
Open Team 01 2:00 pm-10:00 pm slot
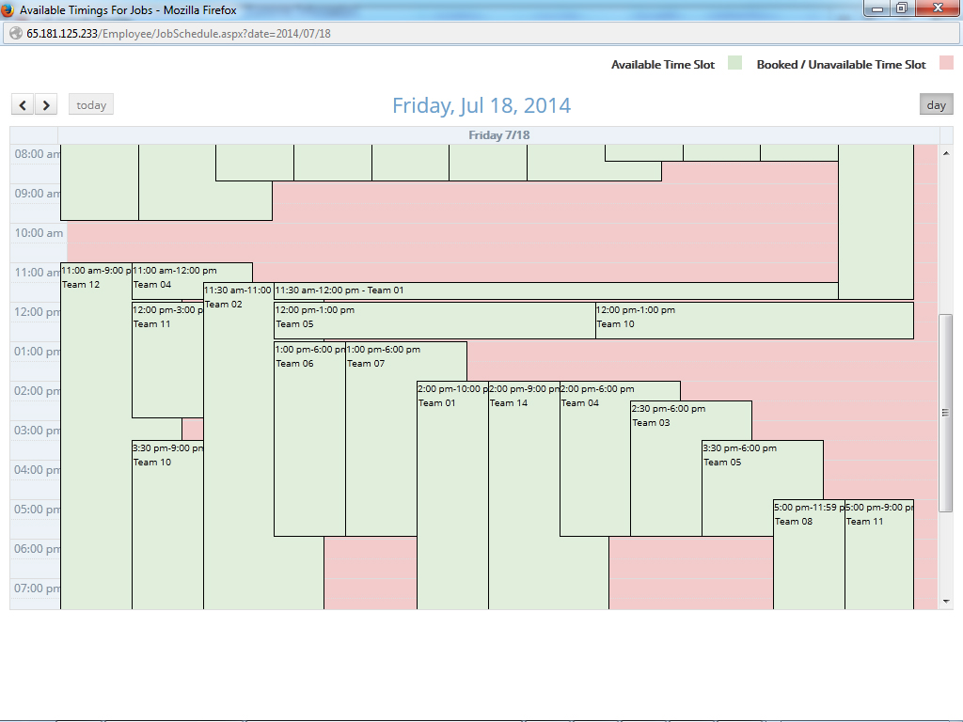point(452,494)
